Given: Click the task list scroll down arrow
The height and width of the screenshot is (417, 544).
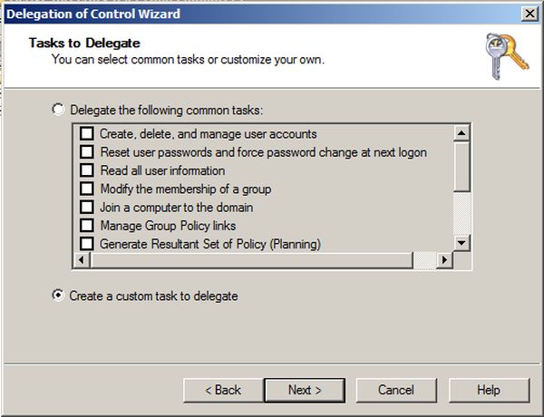Looking at the screenshot, I should (x=461, y=243).
